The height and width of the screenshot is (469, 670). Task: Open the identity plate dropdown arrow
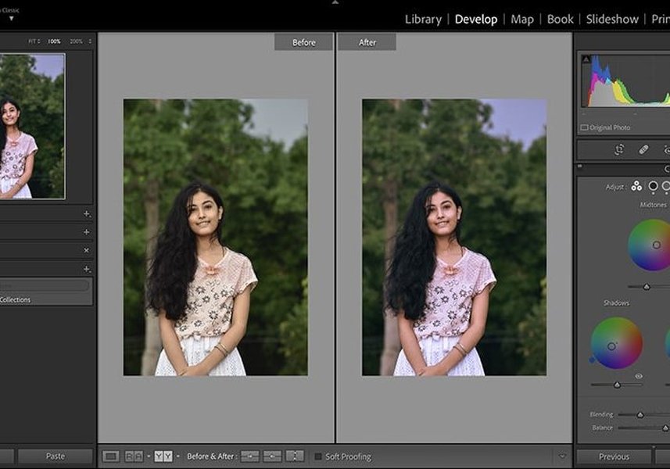(12, 18)
